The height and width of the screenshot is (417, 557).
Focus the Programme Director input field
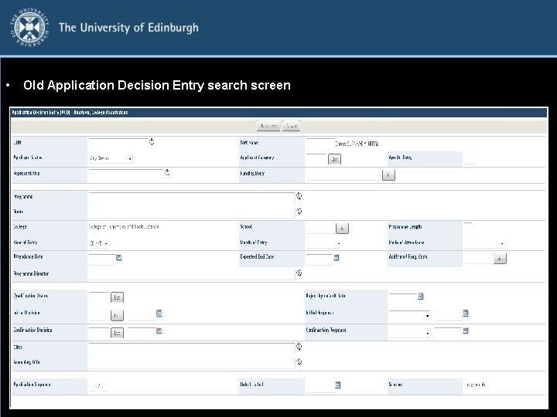click(192, 273)
